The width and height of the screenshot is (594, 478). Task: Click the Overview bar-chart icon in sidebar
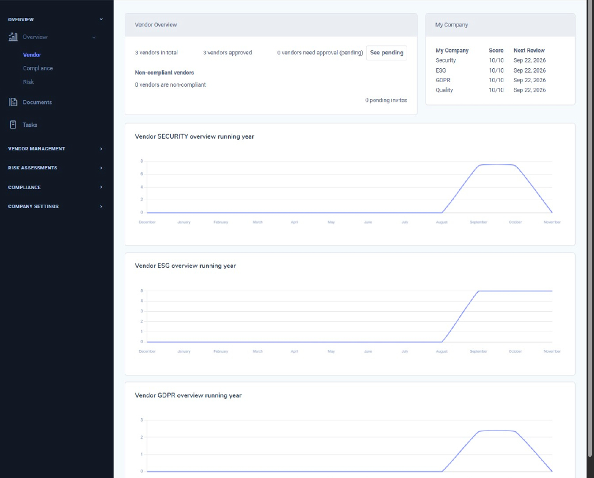12,37
